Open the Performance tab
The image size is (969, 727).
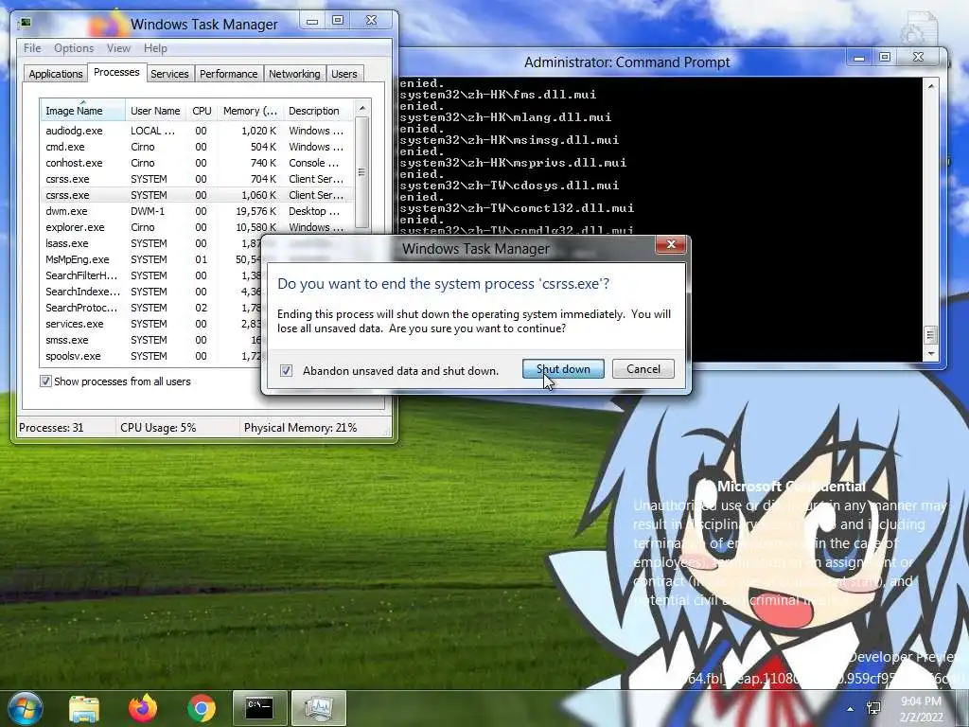pos(229,74)
